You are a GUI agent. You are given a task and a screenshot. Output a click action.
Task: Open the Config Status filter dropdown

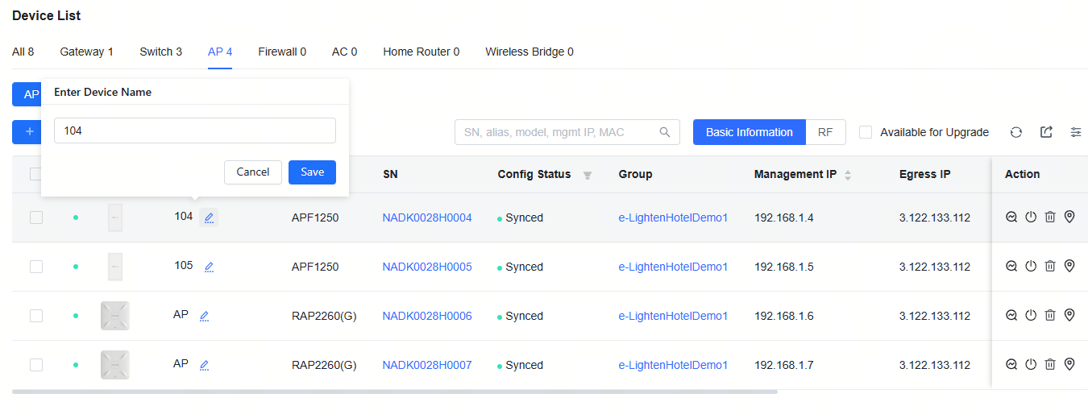click(x=588, y=175)
